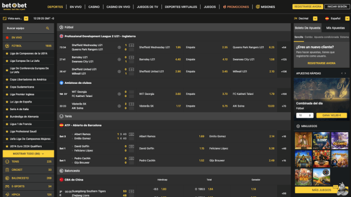351x197 pixels.
Task: Click star icon for Liga de Campeones de la UEFA
Action: [x=7, y=54]
